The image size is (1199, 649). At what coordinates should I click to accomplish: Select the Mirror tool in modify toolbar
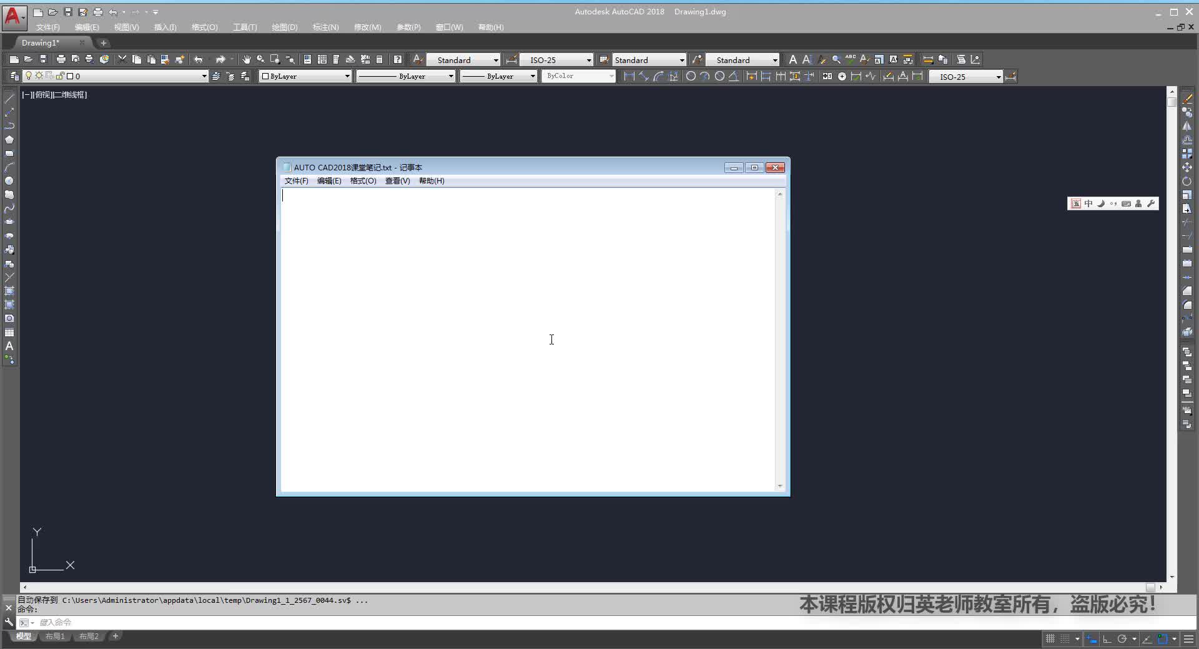pos(1187,126)
